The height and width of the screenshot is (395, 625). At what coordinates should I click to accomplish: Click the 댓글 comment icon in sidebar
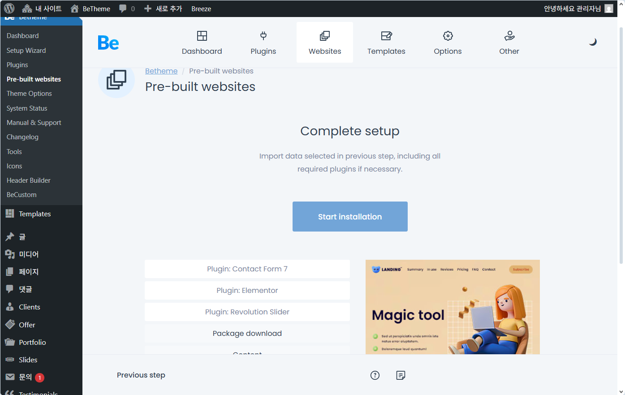coord(10,289)
